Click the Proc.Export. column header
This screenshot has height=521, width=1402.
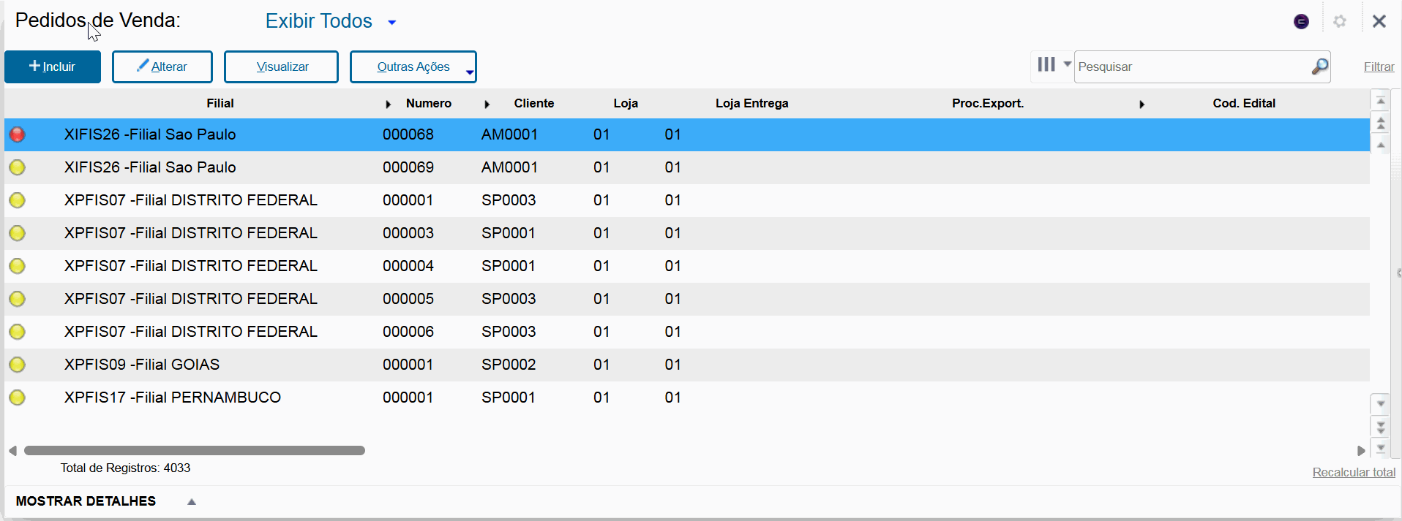pos(988,103)
